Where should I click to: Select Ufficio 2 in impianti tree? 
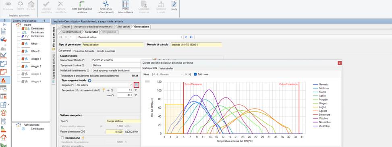(x=35, y=51)
